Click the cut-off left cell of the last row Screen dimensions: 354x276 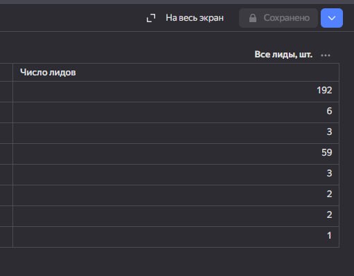(6, 237)
